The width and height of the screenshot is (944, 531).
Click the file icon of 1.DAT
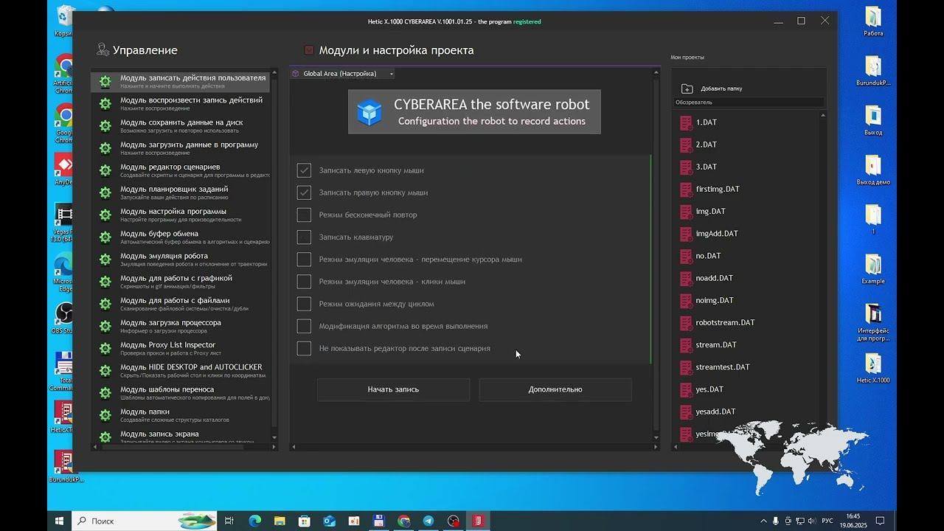click(686, 122)
